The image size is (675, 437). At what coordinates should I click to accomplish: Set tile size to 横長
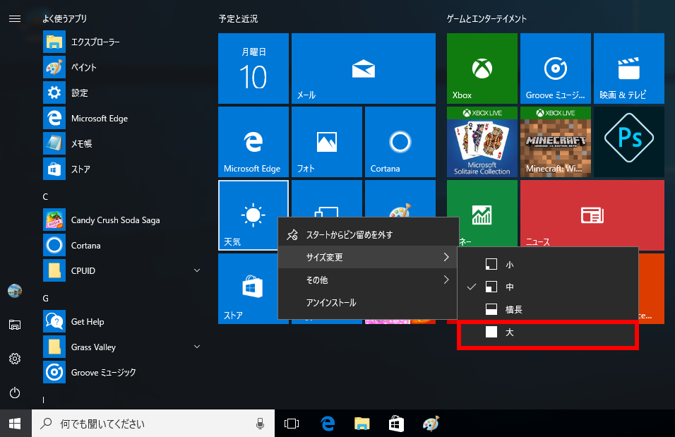[x=548, y=309]
